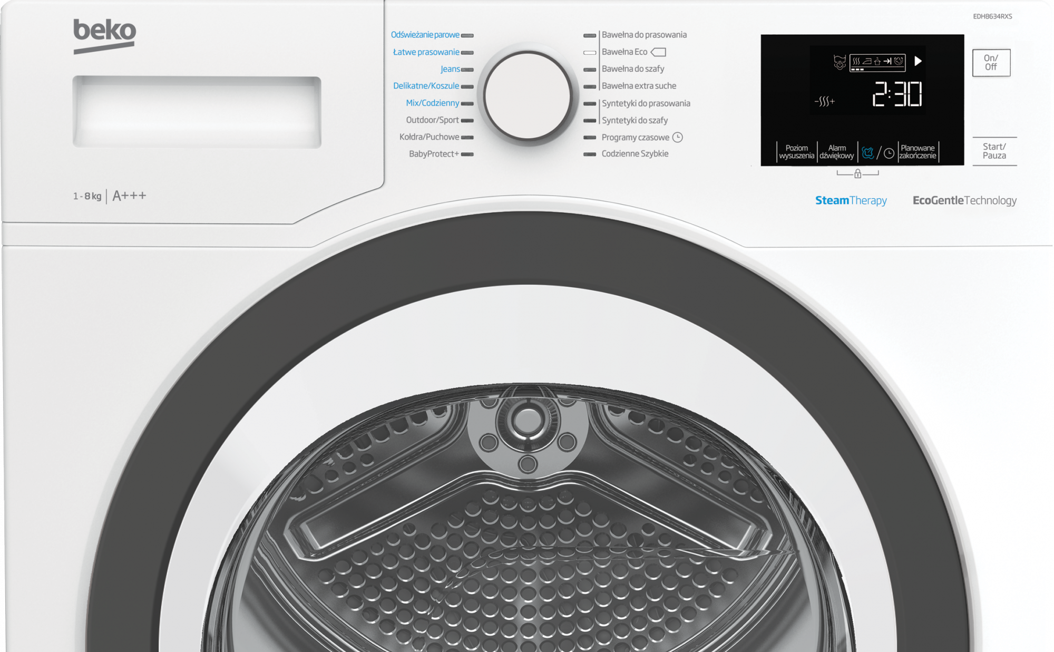
Task: Tap the iron-dry icon in progress bar
Action: [x=867, y=61]
